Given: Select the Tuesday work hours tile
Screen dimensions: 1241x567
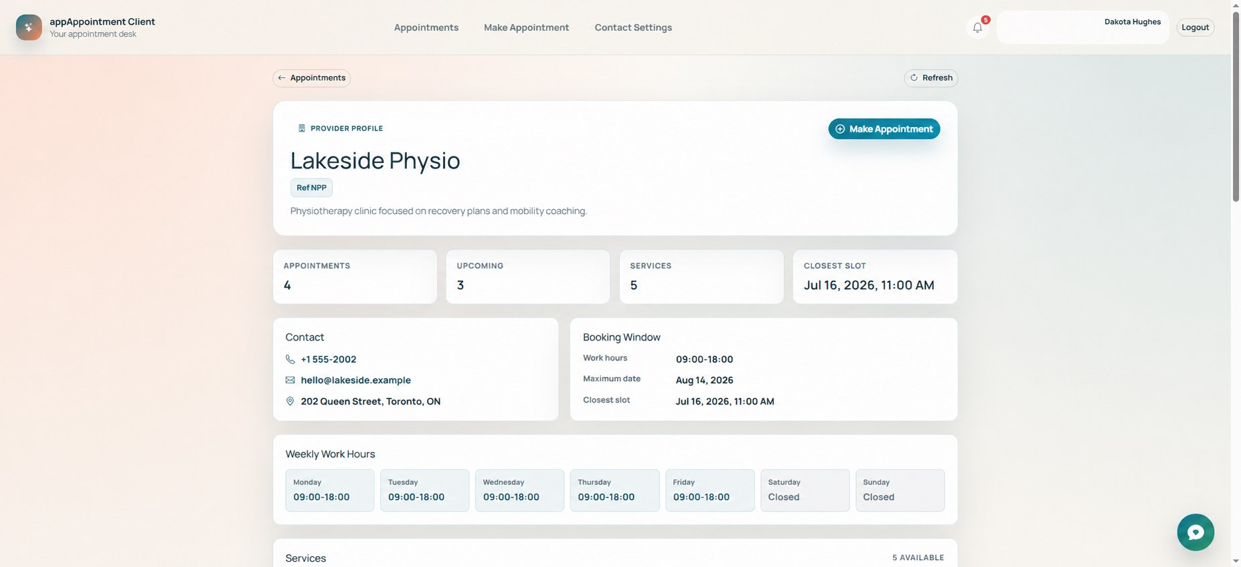Looking at the screenshot, I should pyautogui.click(x=425, y=490).
